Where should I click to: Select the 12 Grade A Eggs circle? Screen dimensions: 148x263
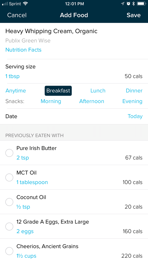[9, 226]
